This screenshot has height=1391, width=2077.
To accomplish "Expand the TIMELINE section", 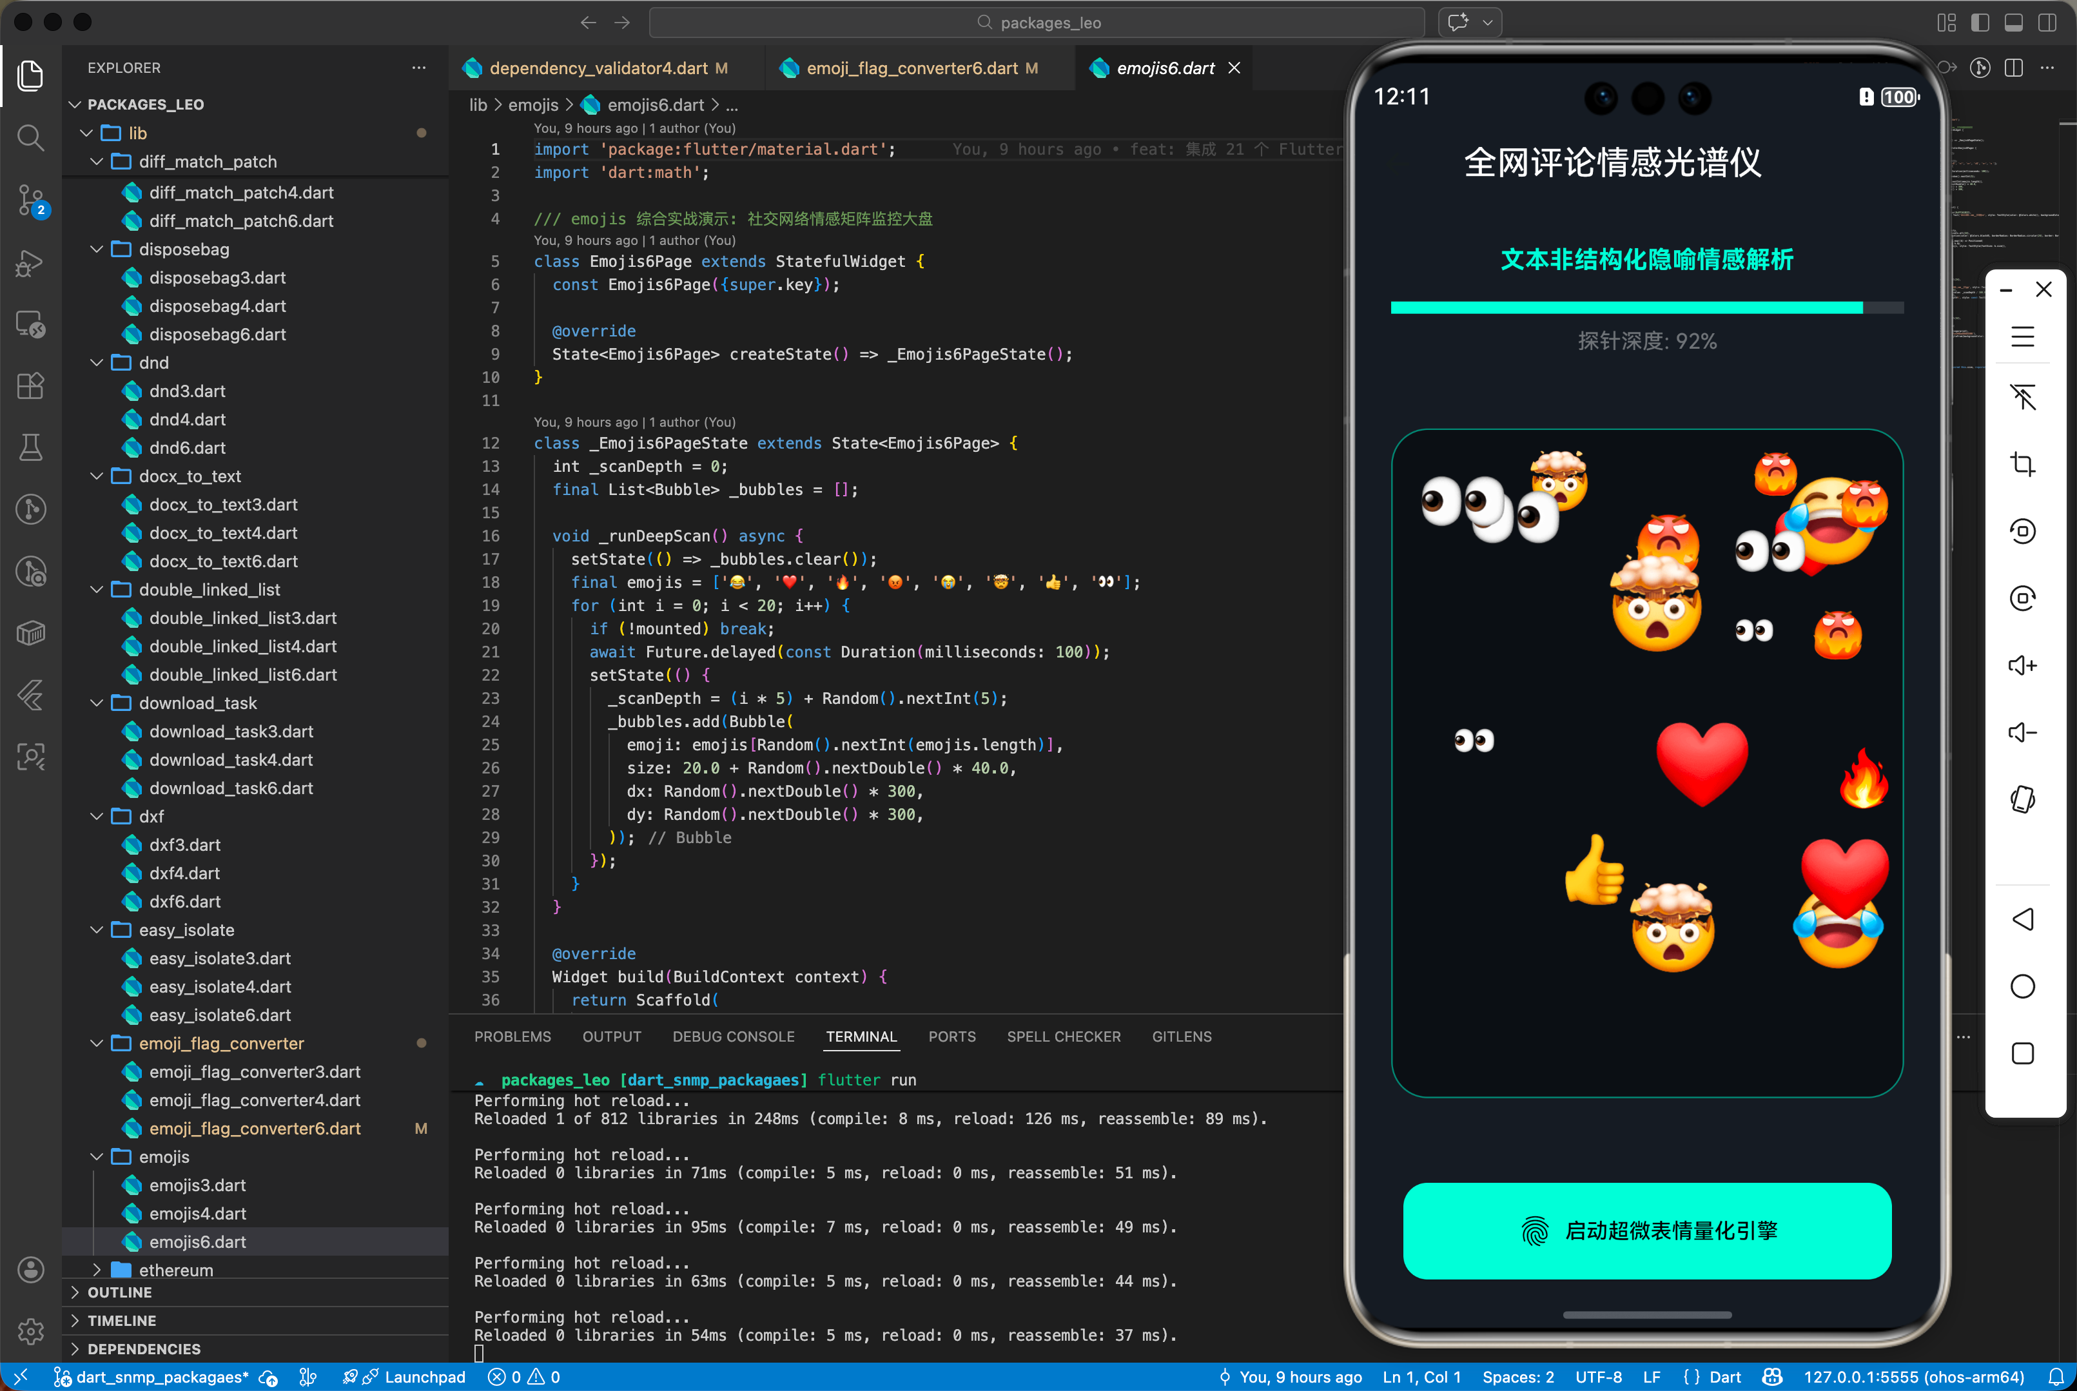I will coord(122,1320).
